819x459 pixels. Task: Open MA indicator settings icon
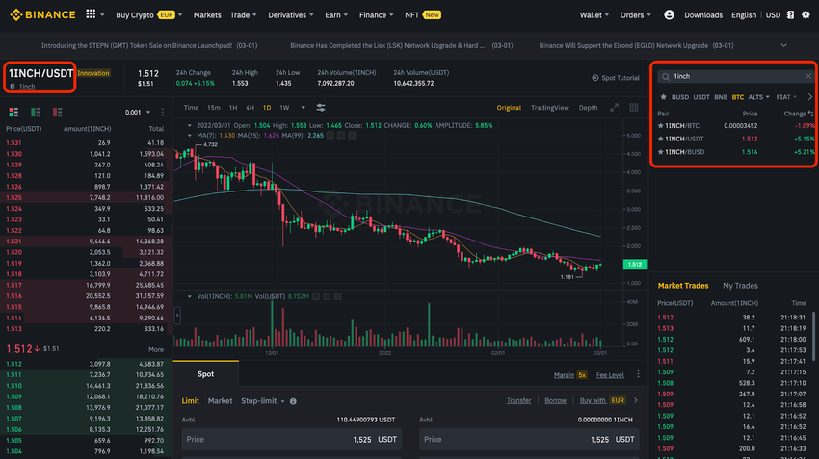pos(341,135)
